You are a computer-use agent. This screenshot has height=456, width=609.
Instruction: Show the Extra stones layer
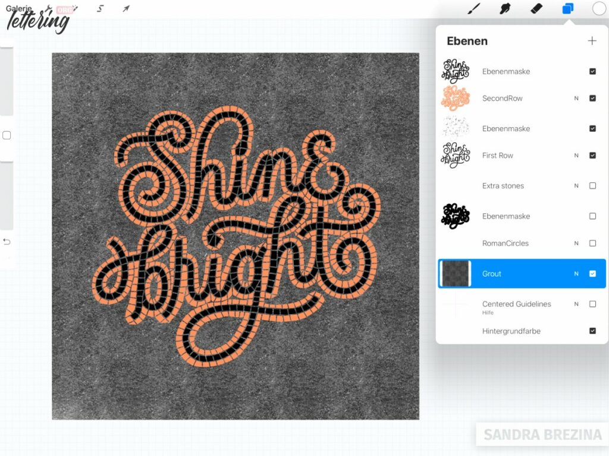coord(592,186)
